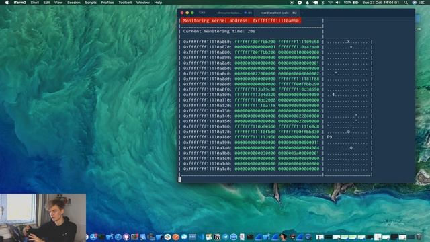Open the Scripts menu
The width and height of the screenshot is (430, 242).
[x=91, y=3]
